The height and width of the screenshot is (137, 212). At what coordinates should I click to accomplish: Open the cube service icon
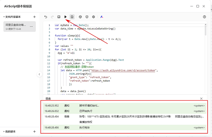tap(80, 17)
